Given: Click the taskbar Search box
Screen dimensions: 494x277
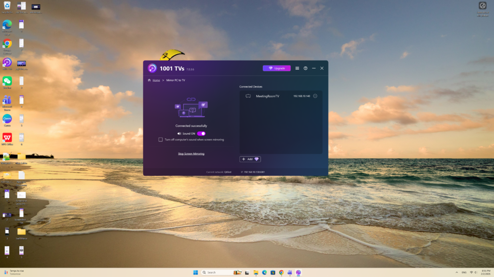Looking at the screenshot, I should [217, 272].
